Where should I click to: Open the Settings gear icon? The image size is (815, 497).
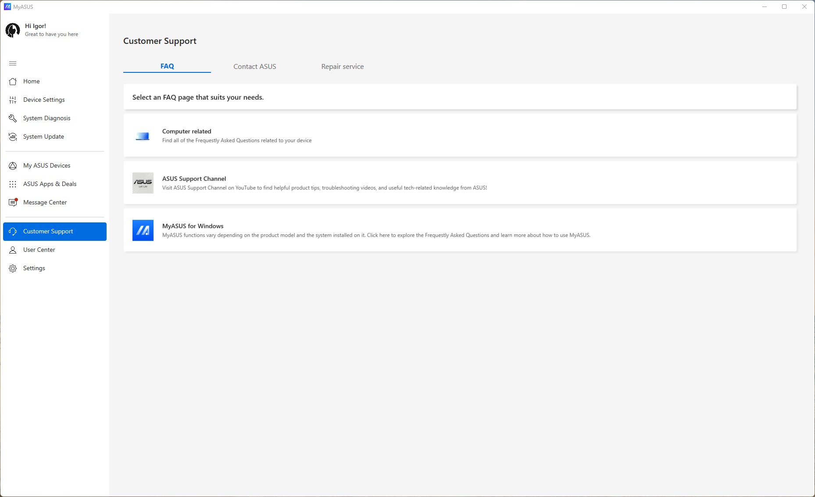(13, 268)
